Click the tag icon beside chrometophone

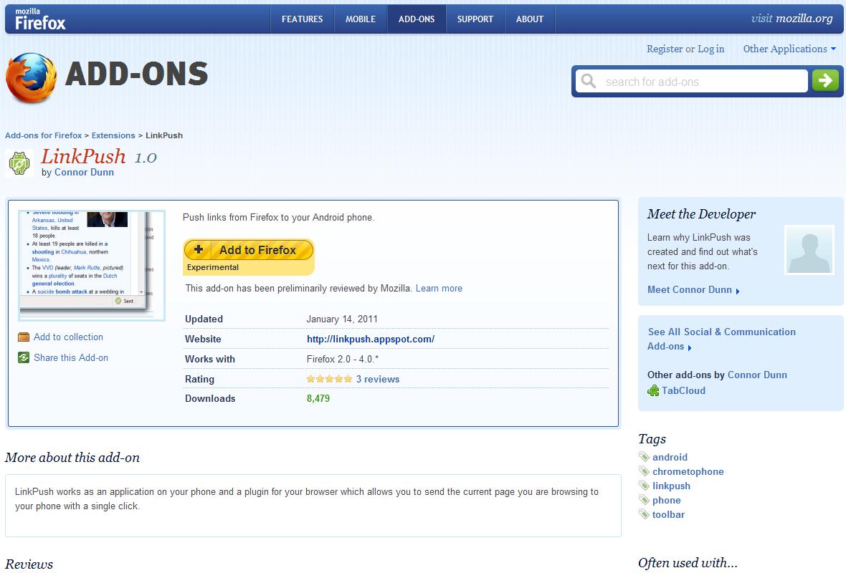point(645,471)
